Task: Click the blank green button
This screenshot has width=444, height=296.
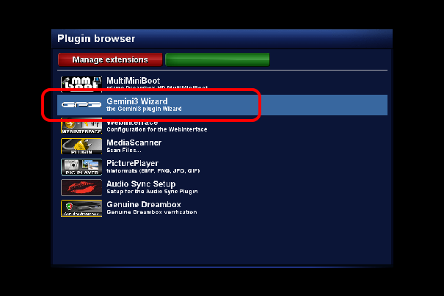Action: (x=217, y=59)
